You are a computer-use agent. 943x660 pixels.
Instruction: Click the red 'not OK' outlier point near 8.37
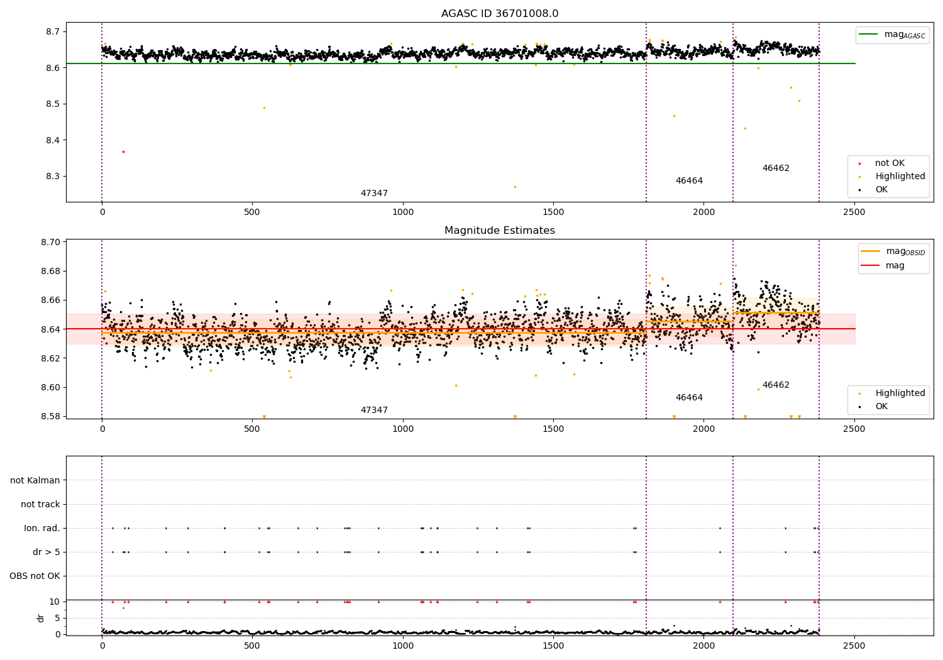123,151
